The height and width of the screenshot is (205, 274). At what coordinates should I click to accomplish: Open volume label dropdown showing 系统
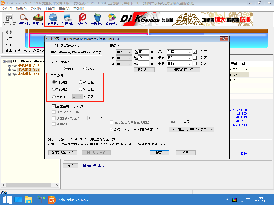190,52
